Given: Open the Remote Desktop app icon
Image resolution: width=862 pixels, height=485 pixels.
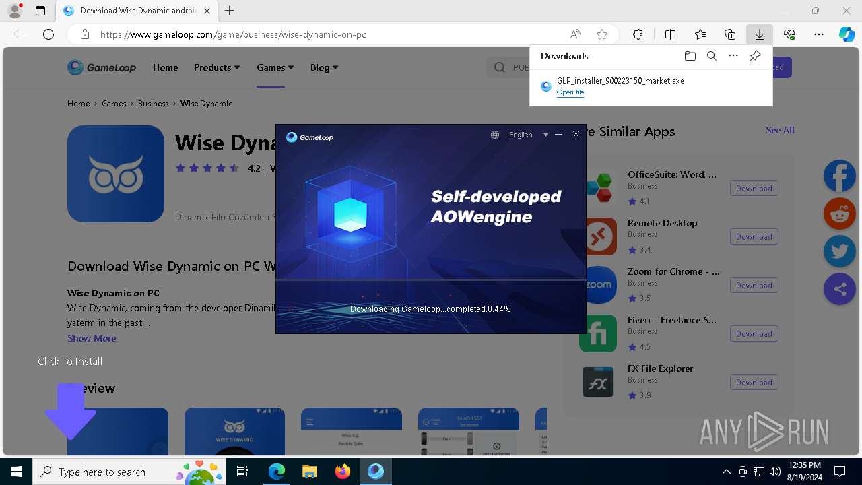Looking at the screenshot, I should tap(599, 236).
